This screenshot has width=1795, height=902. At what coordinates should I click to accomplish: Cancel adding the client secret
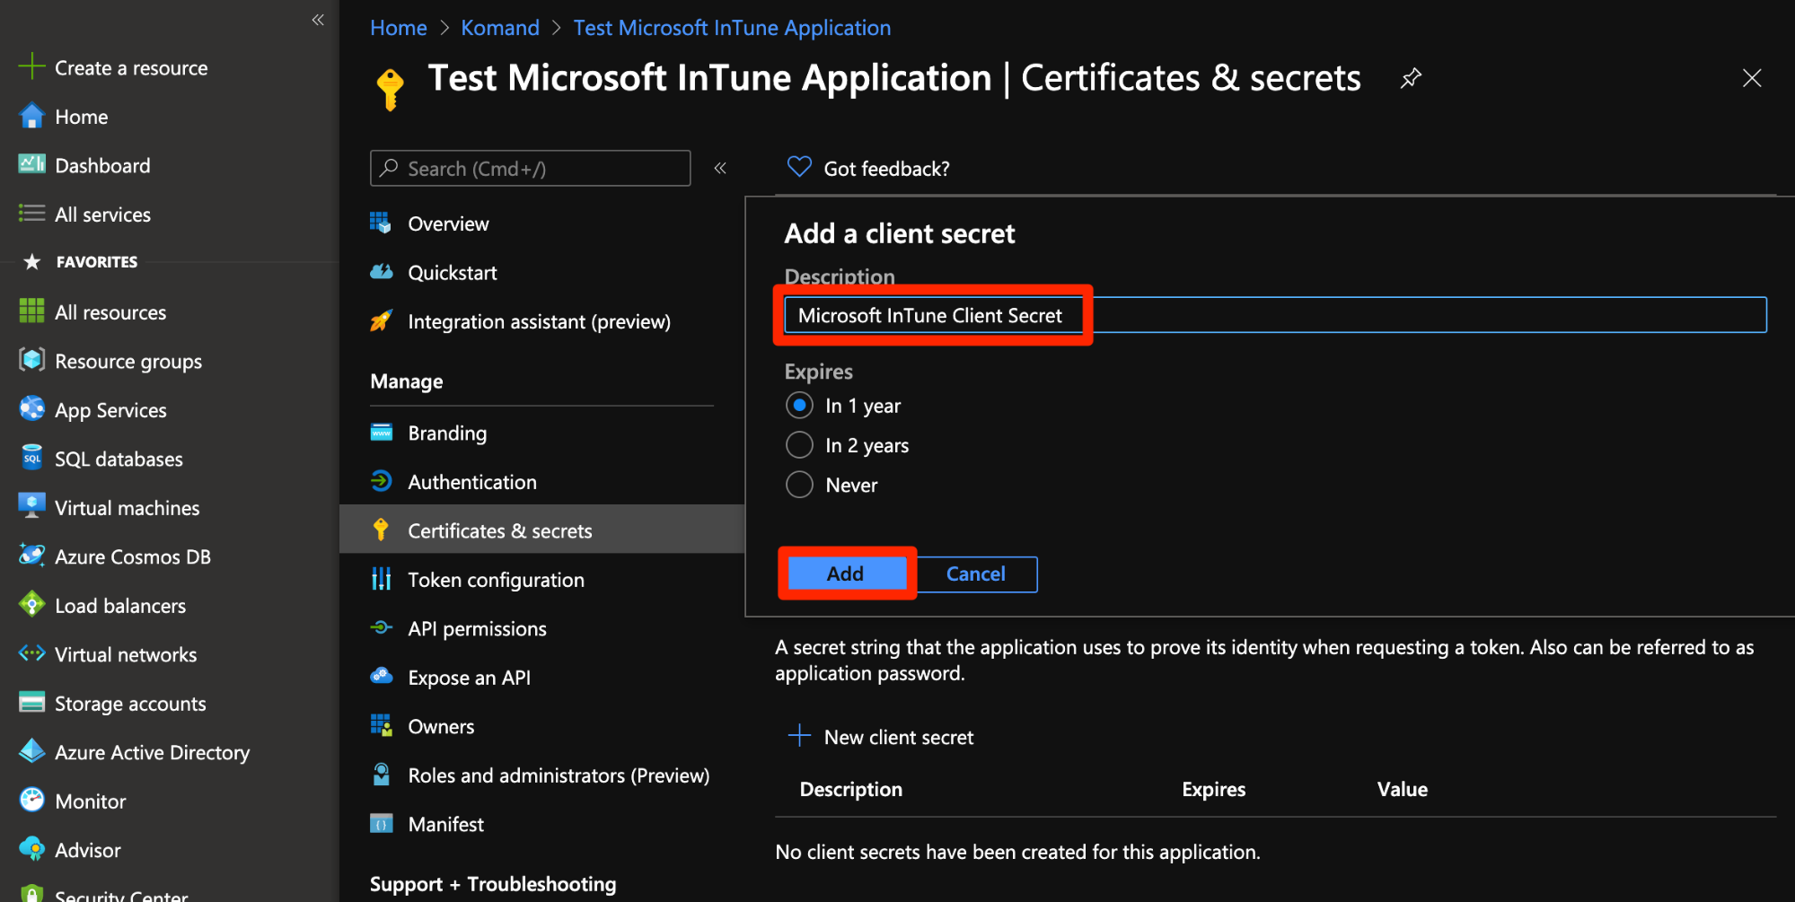click(975, 574)
